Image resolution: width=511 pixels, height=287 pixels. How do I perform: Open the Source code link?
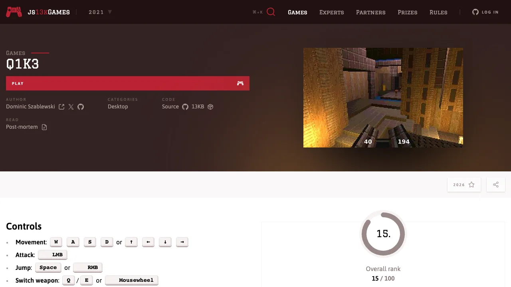click(170, 106)
